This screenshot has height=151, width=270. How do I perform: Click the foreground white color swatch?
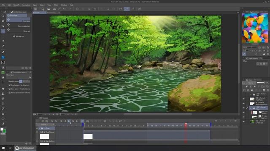tap(2, 129)
